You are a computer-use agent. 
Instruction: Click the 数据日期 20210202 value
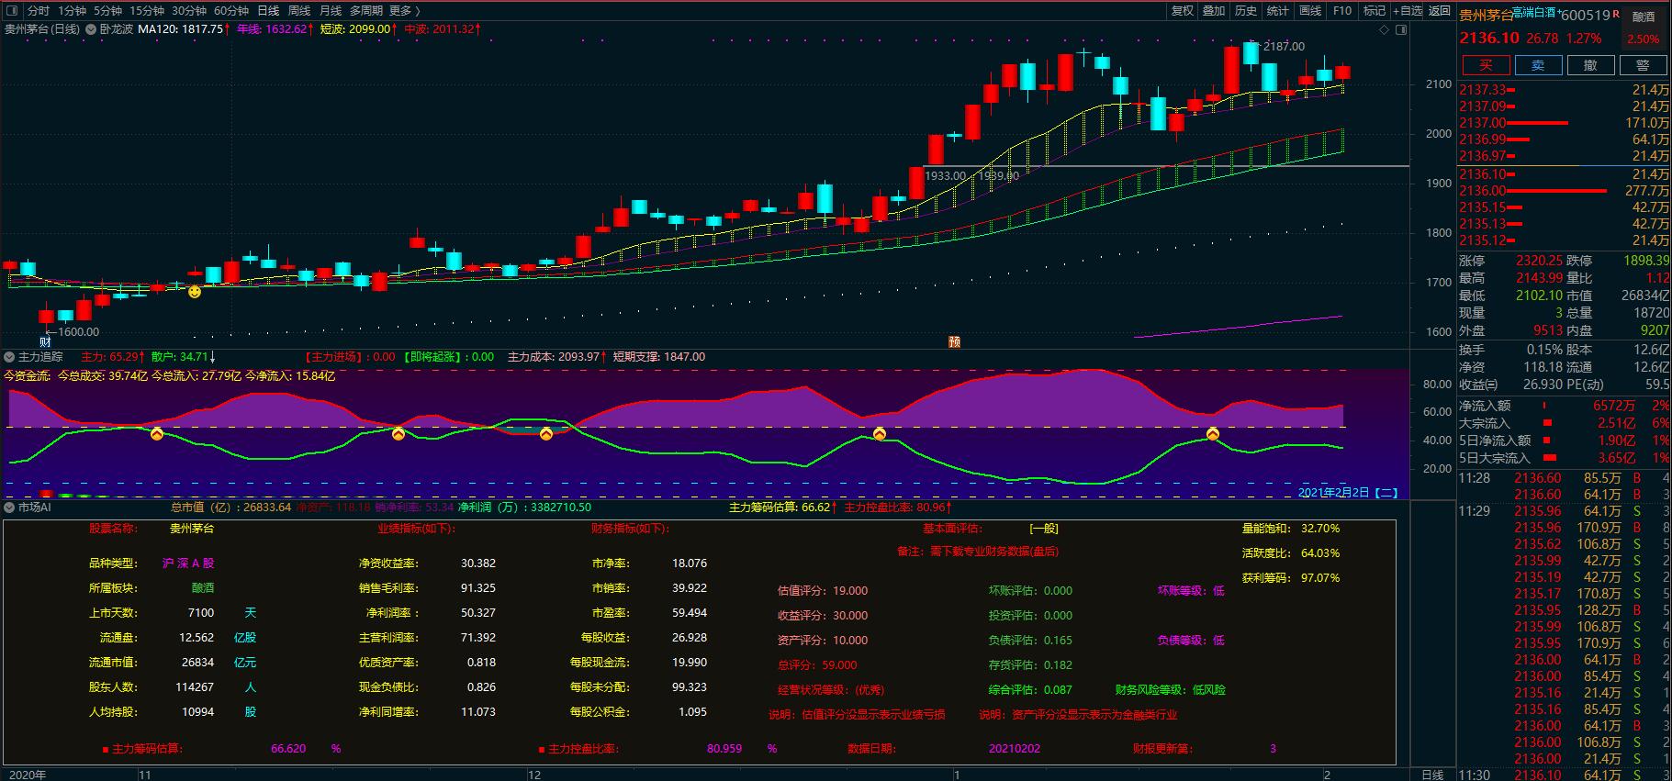tap(1015, 749)
